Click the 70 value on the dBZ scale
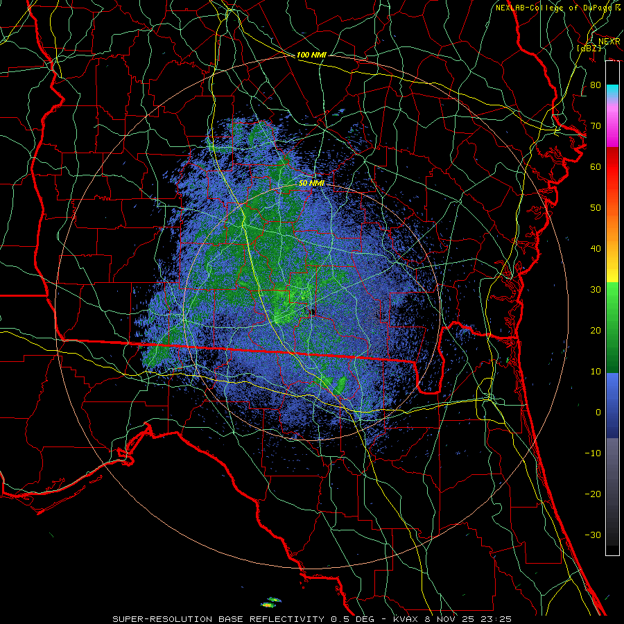 (596, 126)
